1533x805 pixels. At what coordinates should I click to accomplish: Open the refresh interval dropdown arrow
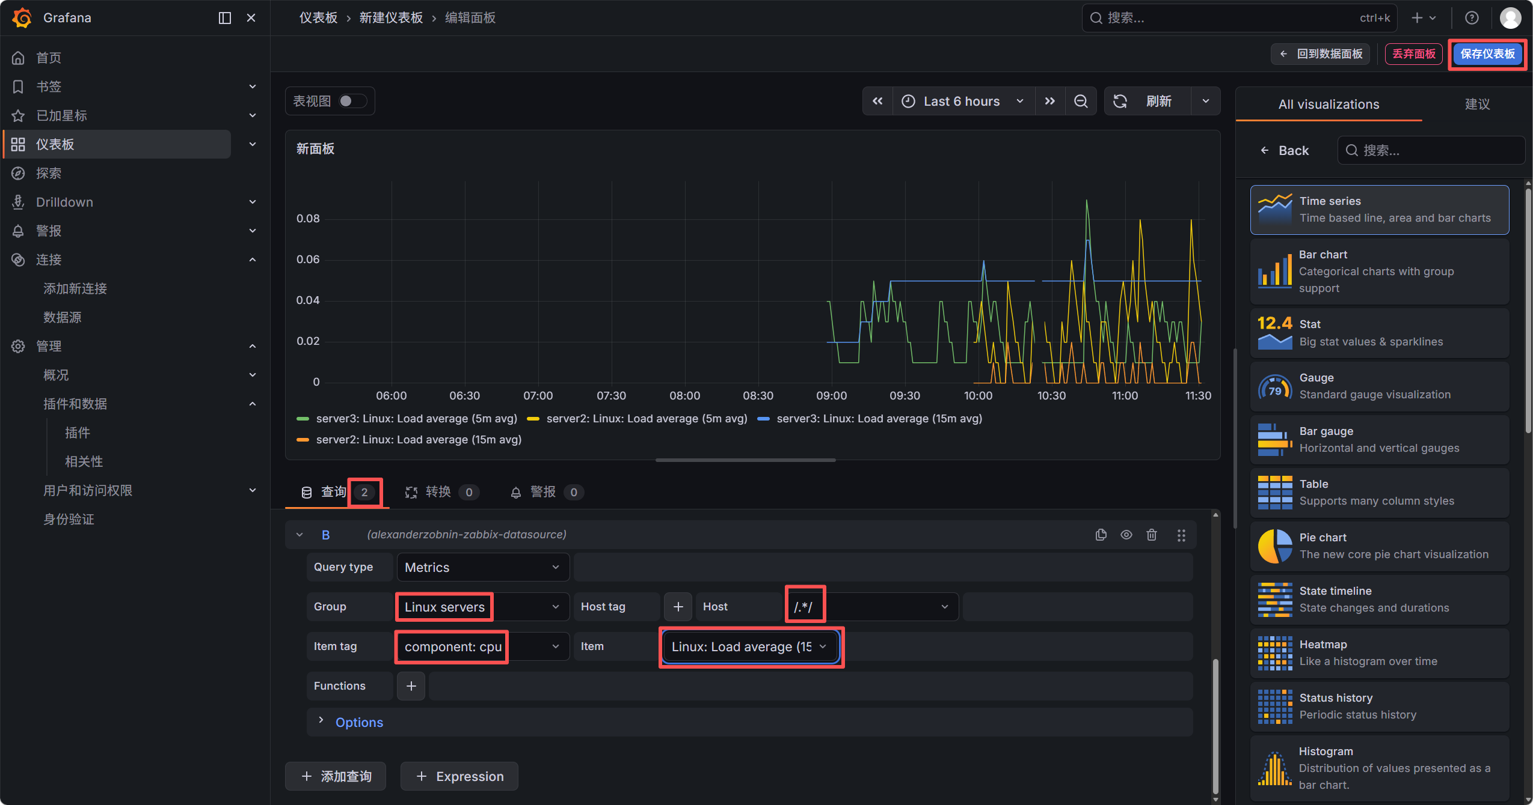(1205, 101)
